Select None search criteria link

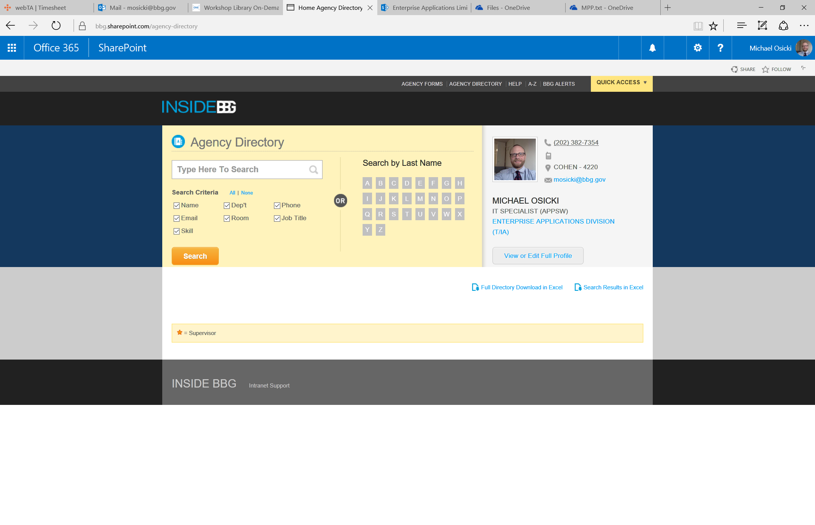(x=247, y=193)
